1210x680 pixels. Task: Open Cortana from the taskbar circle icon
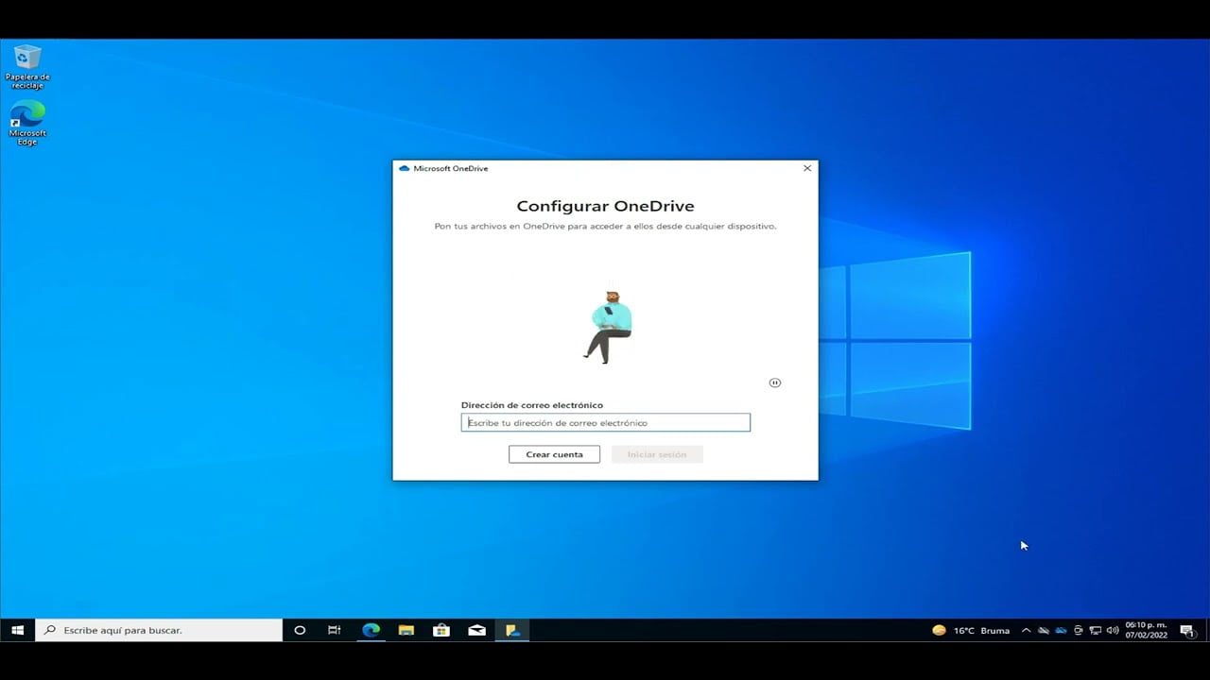tap(300, 630)
